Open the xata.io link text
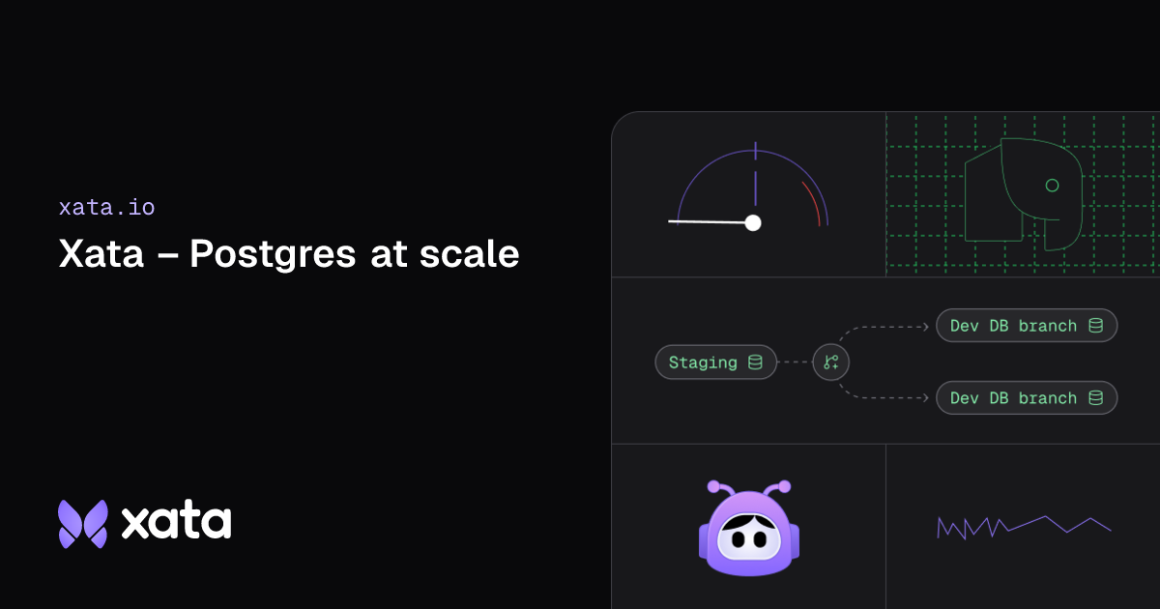The image size is (1160, 609). (106, 207)
